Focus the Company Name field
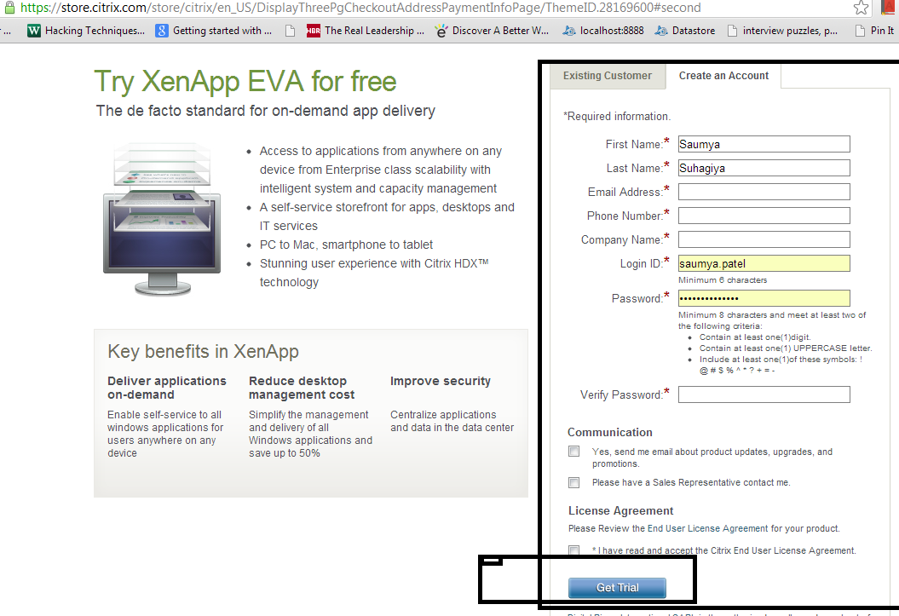Image resolution: width=899 pixels, height=616 pixels. (764, 239)
